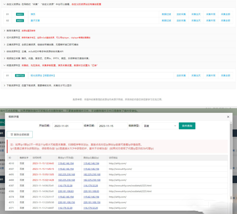
Task: Click trash icon on 删除全部数据 button
Action: [x=12, y=134]
